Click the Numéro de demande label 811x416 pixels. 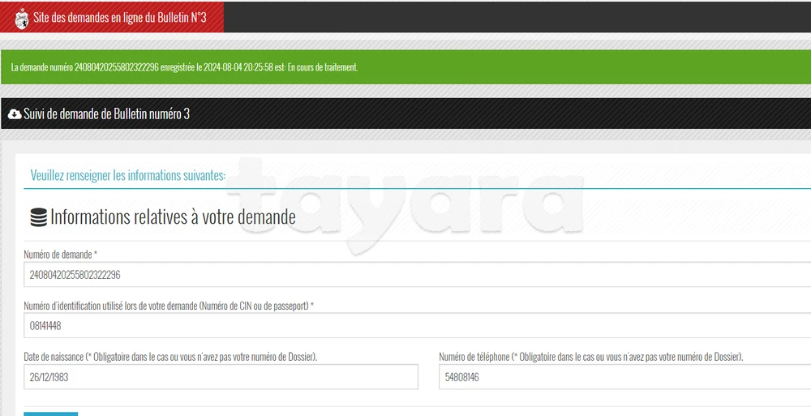[60, 255]
